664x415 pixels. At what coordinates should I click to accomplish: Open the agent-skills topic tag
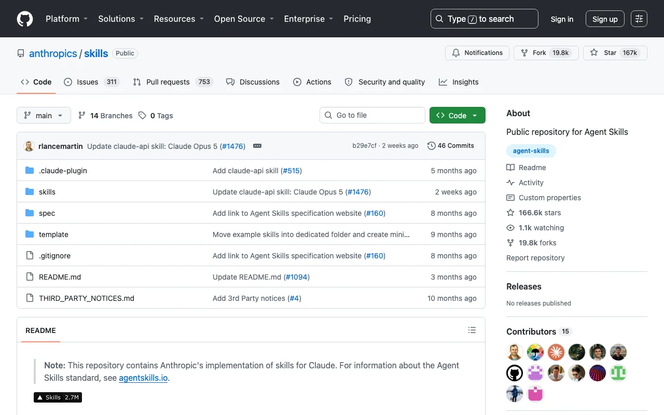[531, 151]
